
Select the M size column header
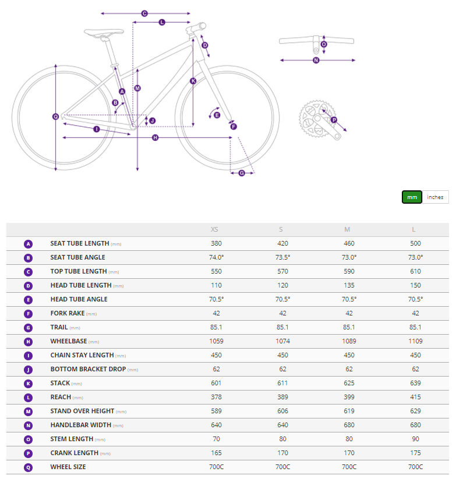pos(349,229)
